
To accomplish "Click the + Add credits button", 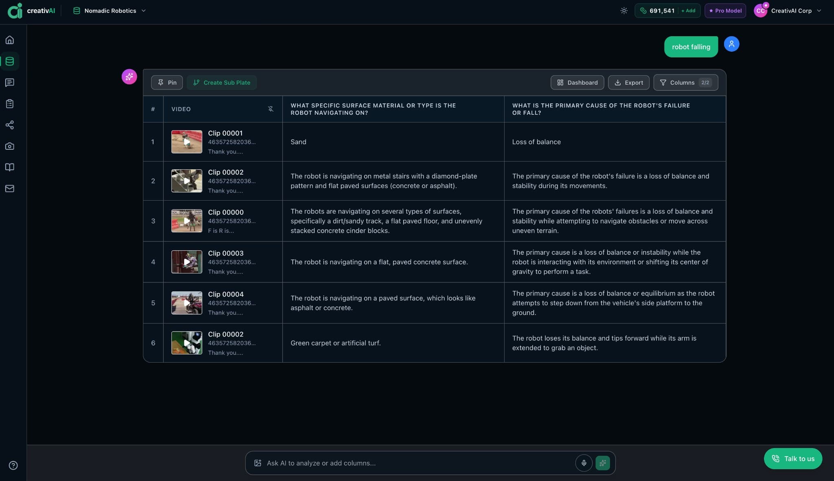I will [689, 11].
